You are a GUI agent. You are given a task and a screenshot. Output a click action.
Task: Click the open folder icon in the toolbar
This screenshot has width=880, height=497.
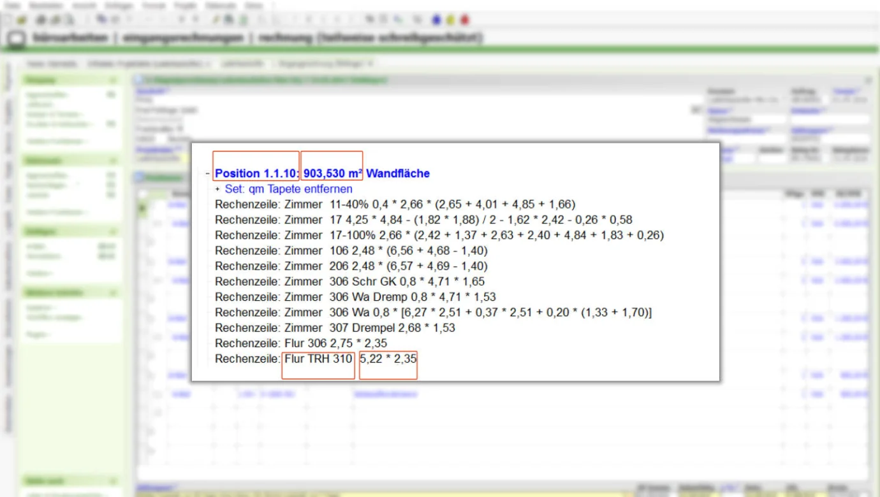point(22,20)
